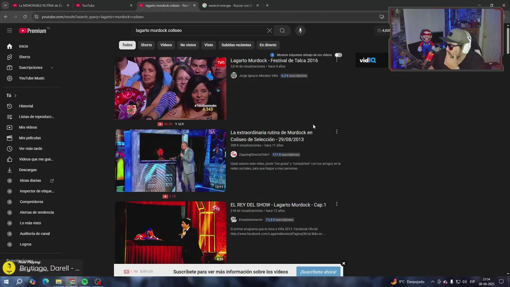Open the YouTube hamburger guide menu
This screenshot has width=510, height=287.
click(x=10, y=30)
